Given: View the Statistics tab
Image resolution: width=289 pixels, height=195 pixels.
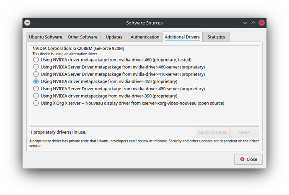Looking at the screenshot, I should tap(216, 37).
